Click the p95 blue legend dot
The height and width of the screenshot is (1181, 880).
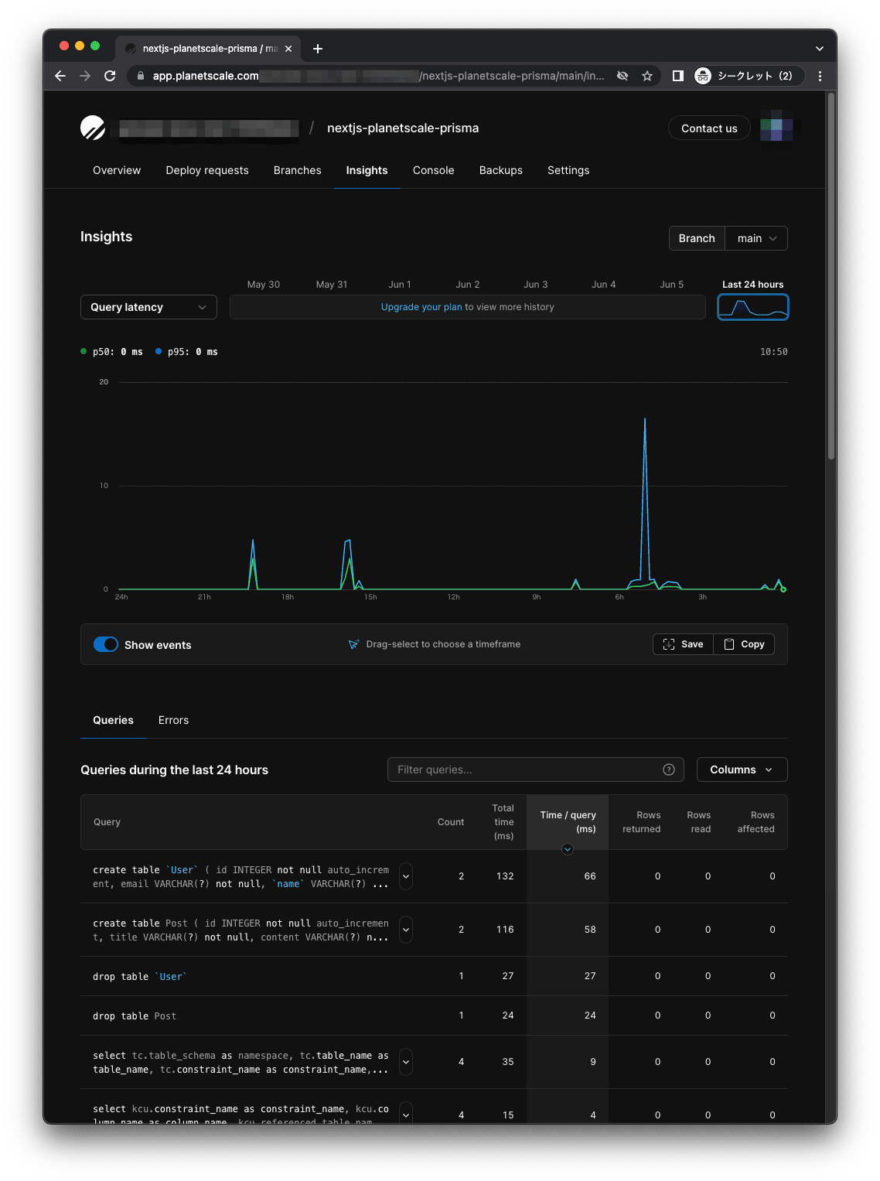coord(159,351)
